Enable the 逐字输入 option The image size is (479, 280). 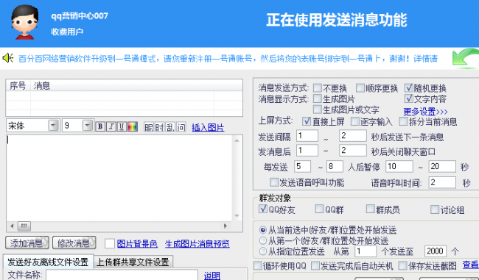point(354,121)
